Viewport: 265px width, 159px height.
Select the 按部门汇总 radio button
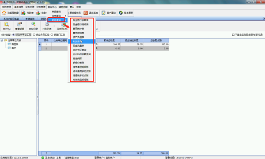click(x=52, y=34)
